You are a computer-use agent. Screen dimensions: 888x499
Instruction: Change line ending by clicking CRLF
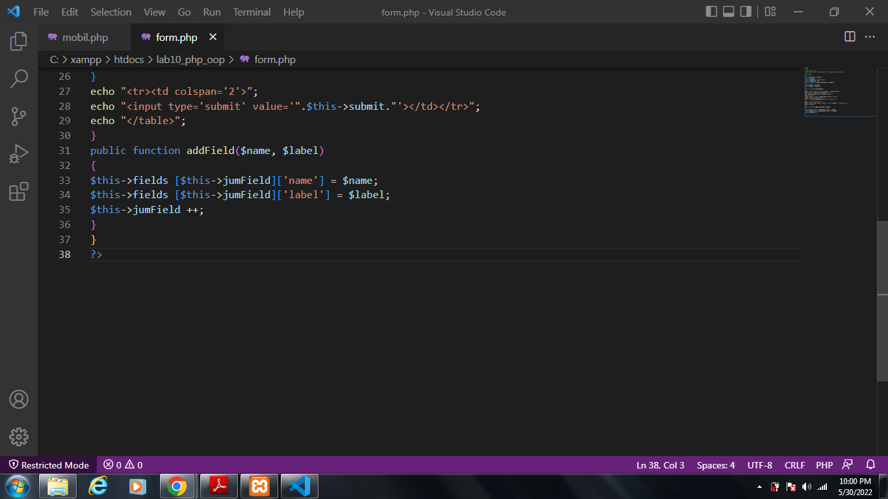pyautogui.click(x=794, y=465)
